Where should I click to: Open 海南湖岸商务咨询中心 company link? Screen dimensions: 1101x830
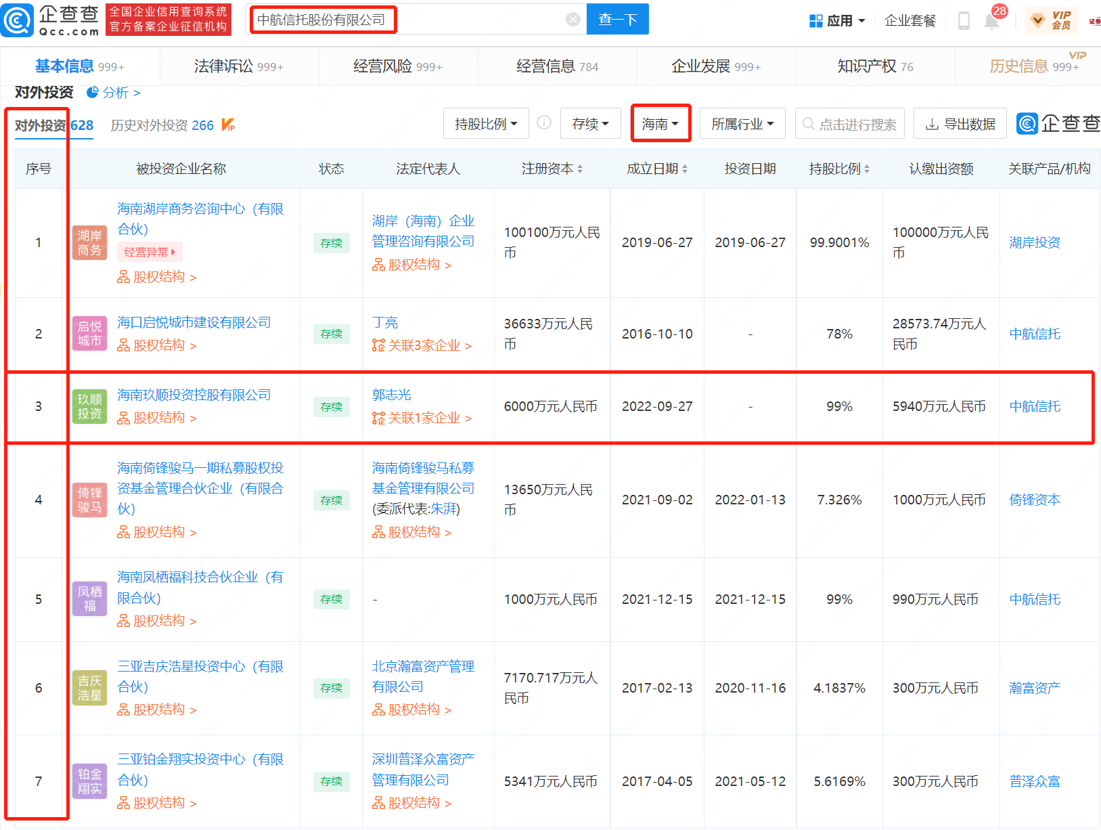[x=200, y=219]
